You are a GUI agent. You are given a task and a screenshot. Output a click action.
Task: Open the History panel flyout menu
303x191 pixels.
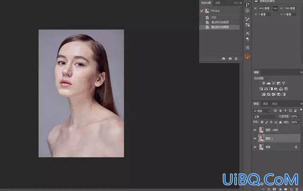tap(241, 3)
